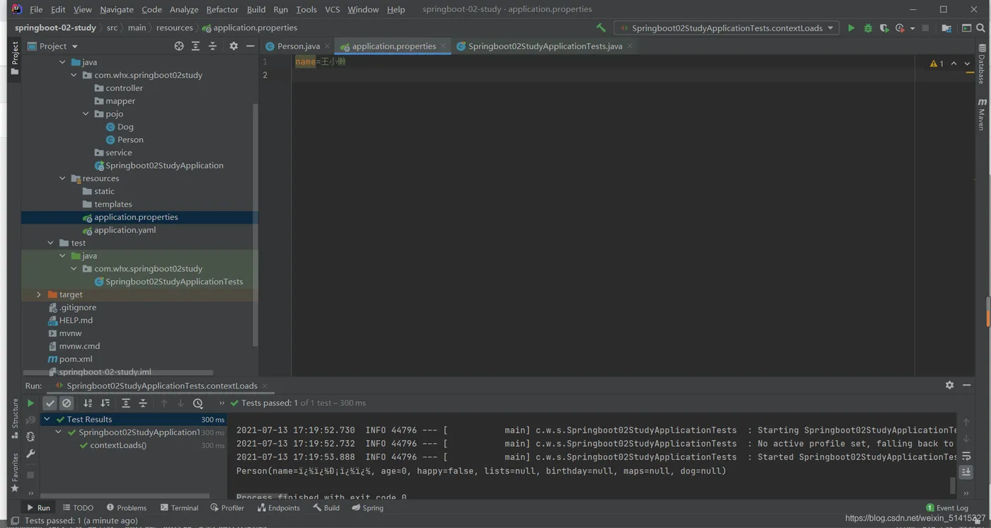Open Project Structure dialog icon

click(946, 28)
